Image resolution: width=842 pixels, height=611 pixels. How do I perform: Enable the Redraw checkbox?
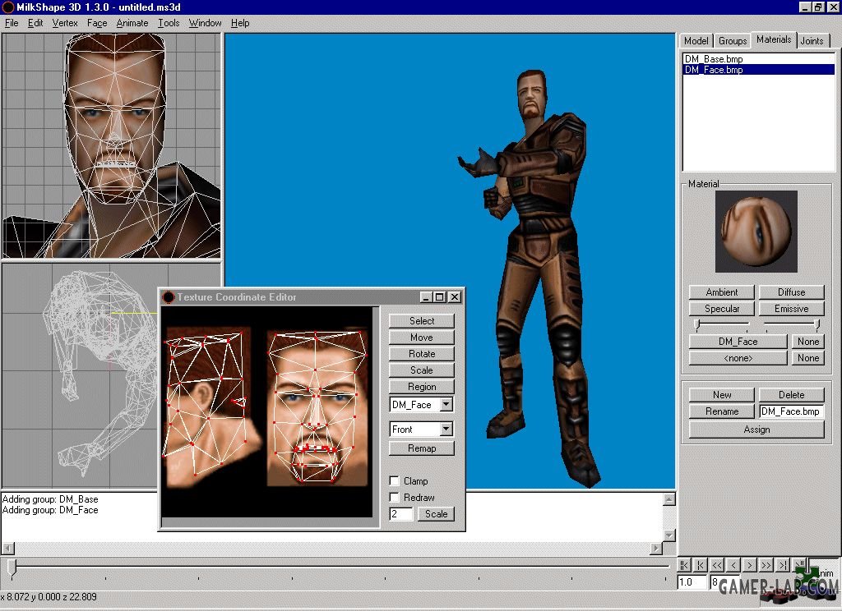click(394, 498)
